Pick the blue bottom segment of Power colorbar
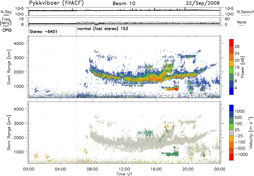The height and width of the screenshot is (176, 254). tap(231, 91)
